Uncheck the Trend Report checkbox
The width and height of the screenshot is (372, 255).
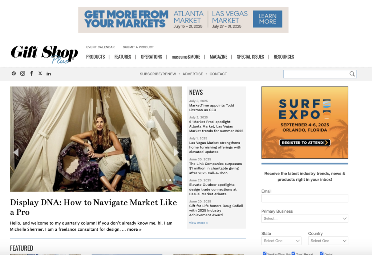[293, 253]
